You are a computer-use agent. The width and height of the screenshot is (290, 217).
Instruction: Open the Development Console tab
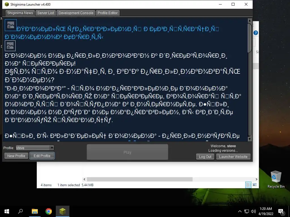click(76, 13)
